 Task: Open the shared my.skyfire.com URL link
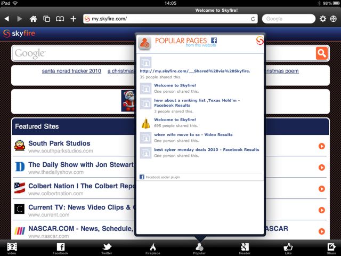tap(195, 71)
